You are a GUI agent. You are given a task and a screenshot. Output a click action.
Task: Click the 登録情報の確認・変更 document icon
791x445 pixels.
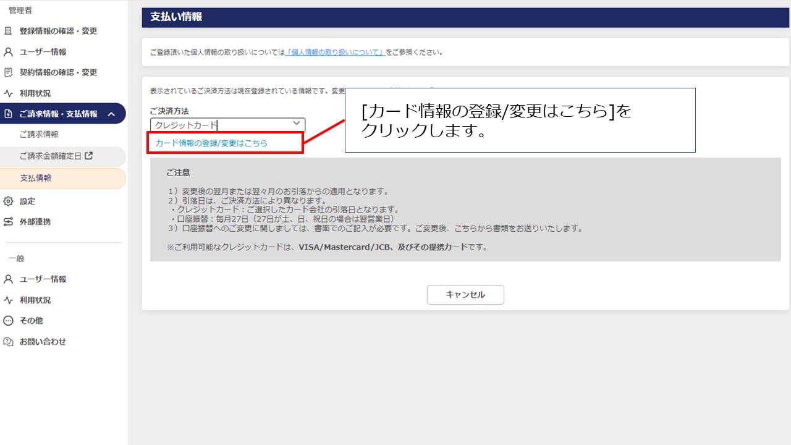click(10, 30)
